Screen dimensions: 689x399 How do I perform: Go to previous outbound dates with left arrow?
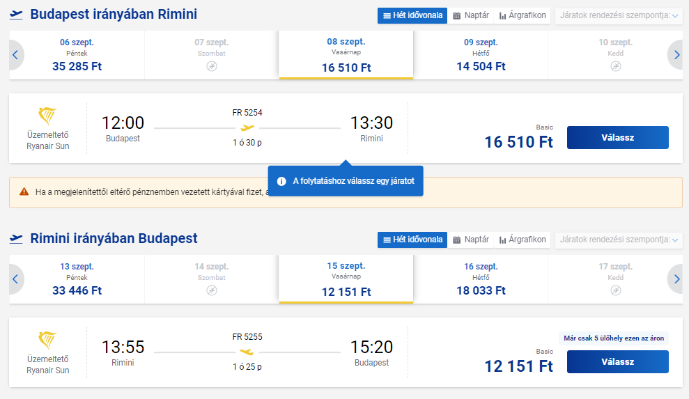[16, 55]
